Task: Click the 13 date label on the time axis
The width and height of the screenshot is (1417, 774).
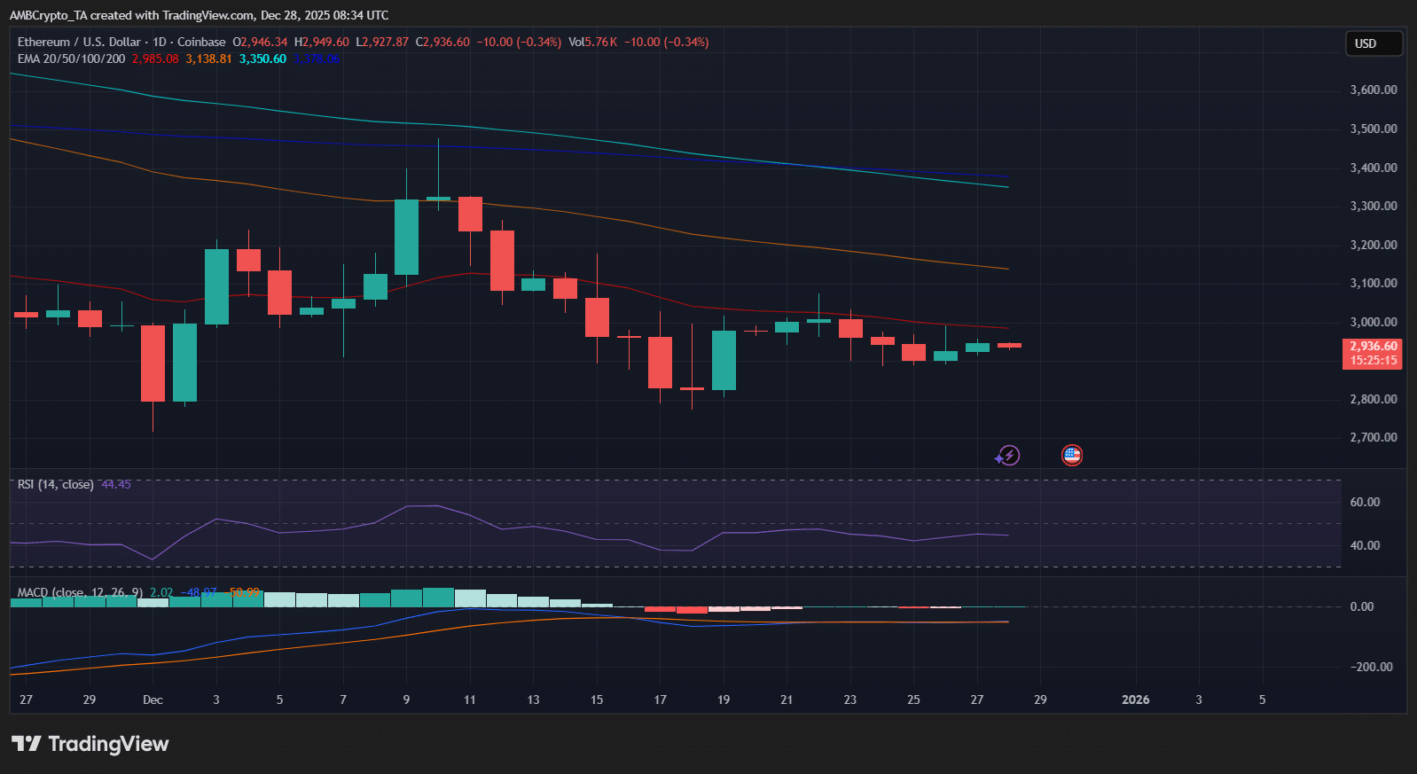Action: click(533, 700)
